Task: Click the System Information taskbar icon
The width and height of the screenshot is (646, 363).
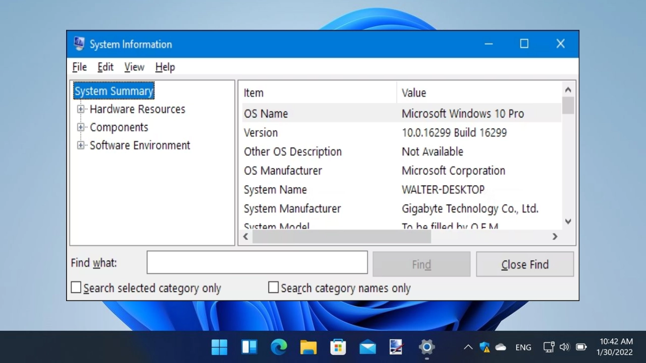Action: tap(397, 347)
